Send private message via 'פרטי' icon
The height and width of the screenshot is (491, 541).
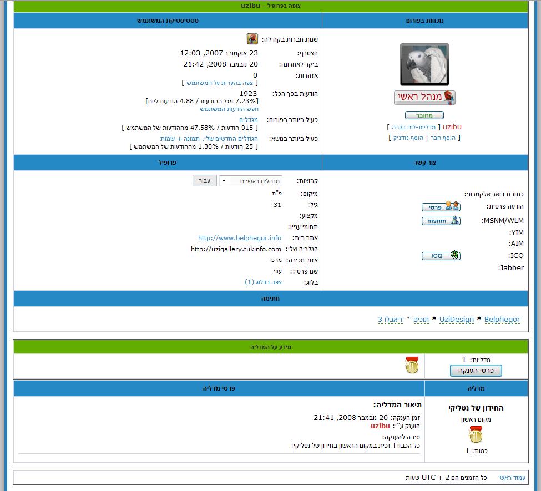pos(441,207)
